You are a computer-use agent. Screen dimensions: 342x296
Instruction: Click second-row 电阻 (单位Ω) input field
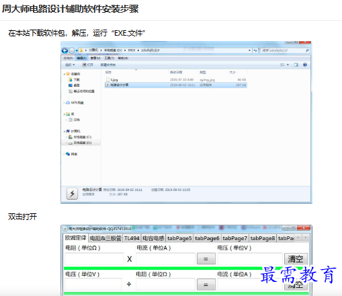pos(165,285)
